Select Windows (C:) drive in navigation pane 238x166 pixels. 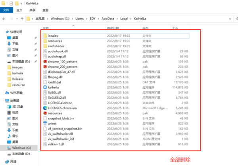point(19,148)
